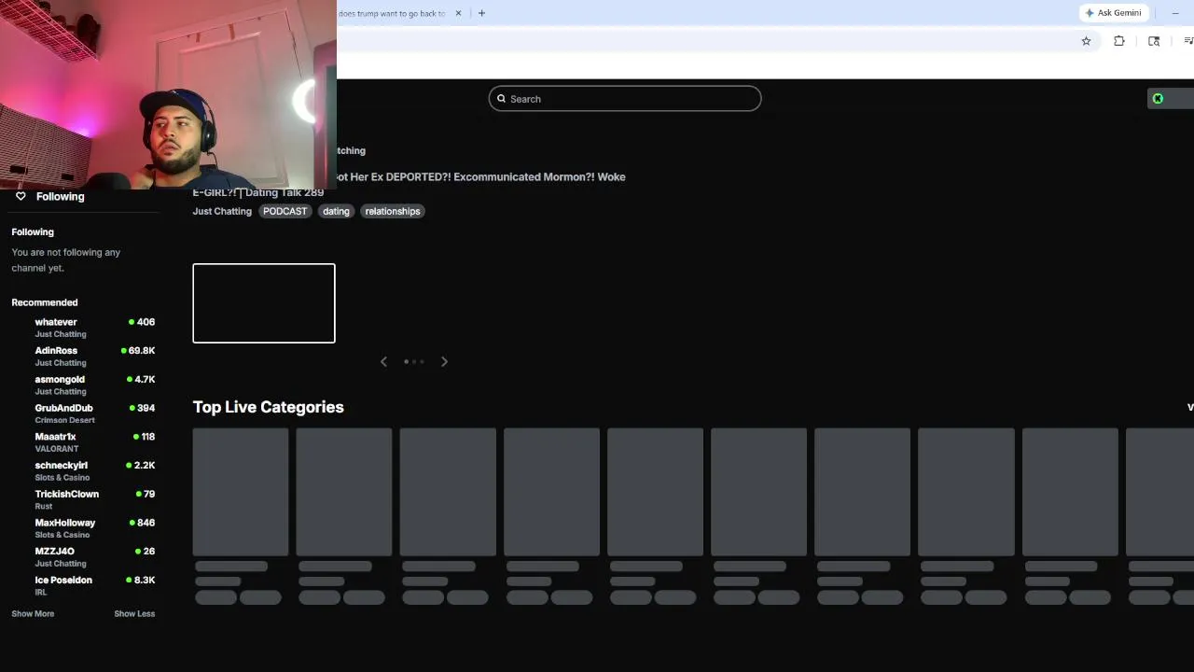Open the browser Extensions puzzle icon
This screenshot has width=1194, height=672.
click(x=1119, y=41)
